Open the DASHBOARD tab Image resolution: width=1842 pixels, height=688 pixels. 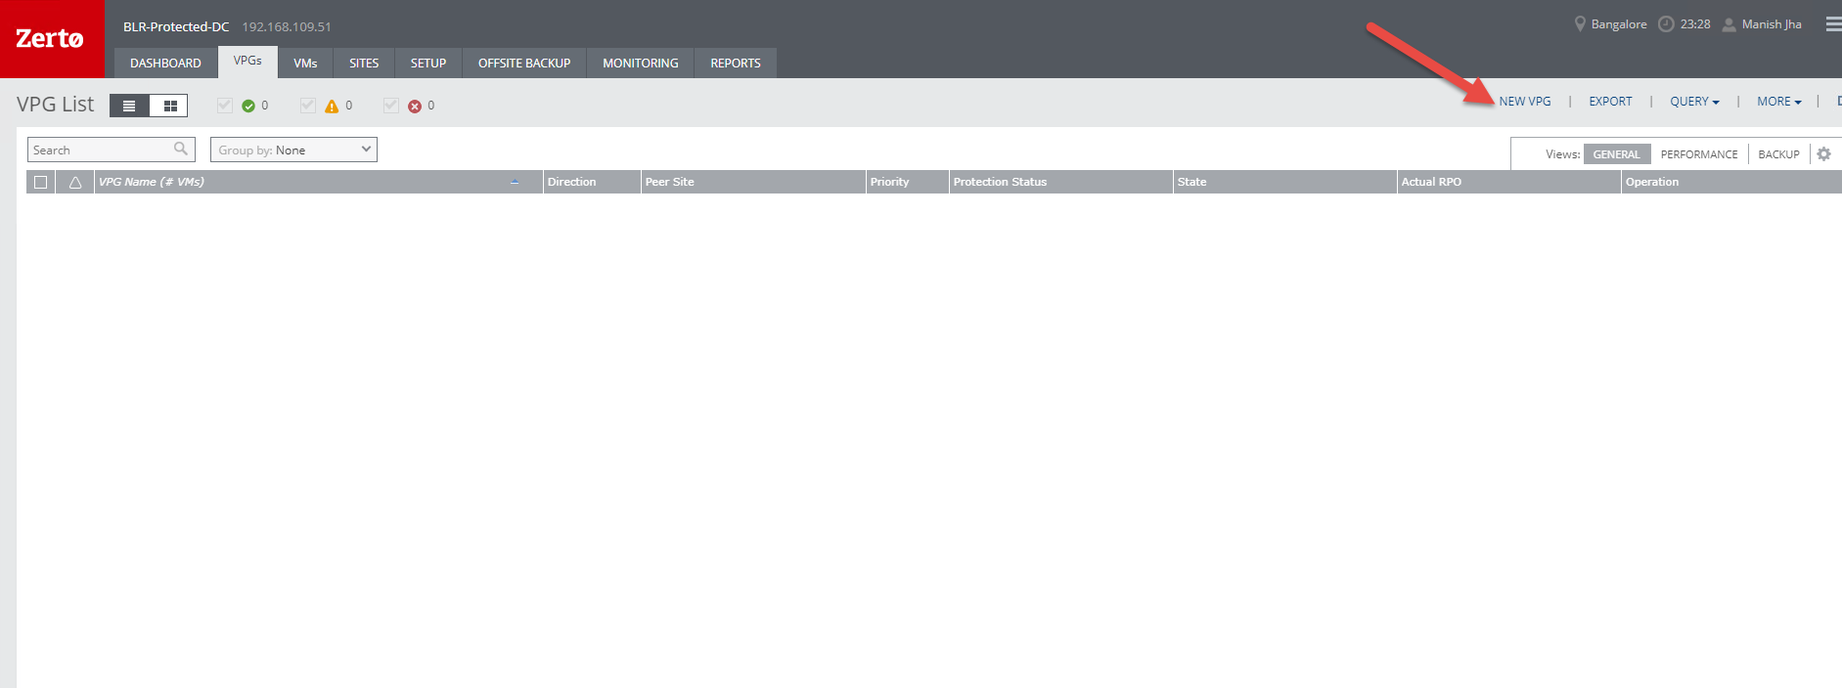[x=165, y=64]
